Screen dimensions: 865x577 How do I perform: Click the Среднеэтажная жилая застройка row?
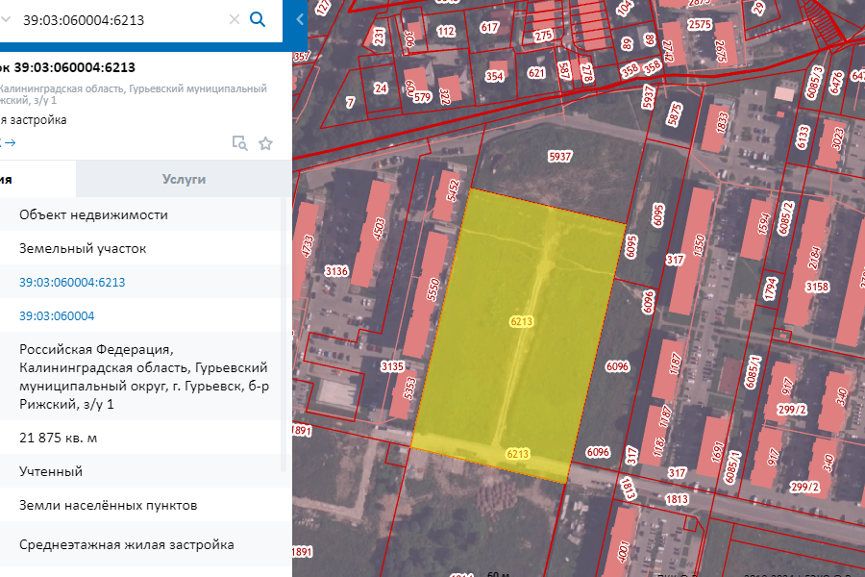point(127,544)
